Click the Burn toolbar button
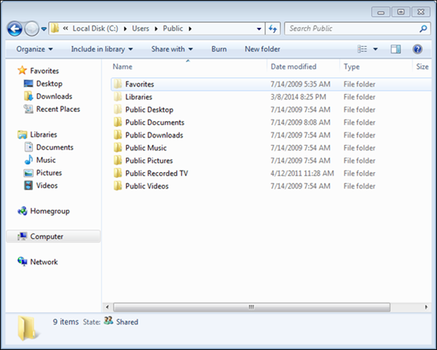 (x=219, y=49)
